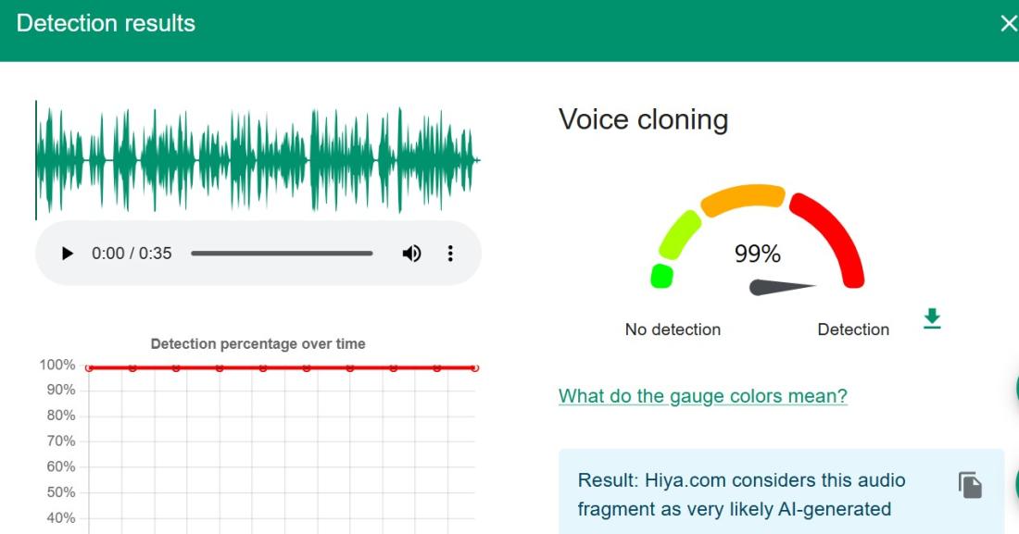Click the 'Detection percentage over time' chart title
Screen dimensions: 1019x534
[x=258, y=343]
